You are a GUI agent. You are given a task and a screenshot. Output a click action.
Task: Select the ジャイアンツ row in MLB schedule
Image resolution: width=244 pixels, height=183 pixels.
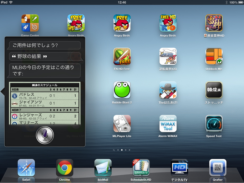[45, 103]
